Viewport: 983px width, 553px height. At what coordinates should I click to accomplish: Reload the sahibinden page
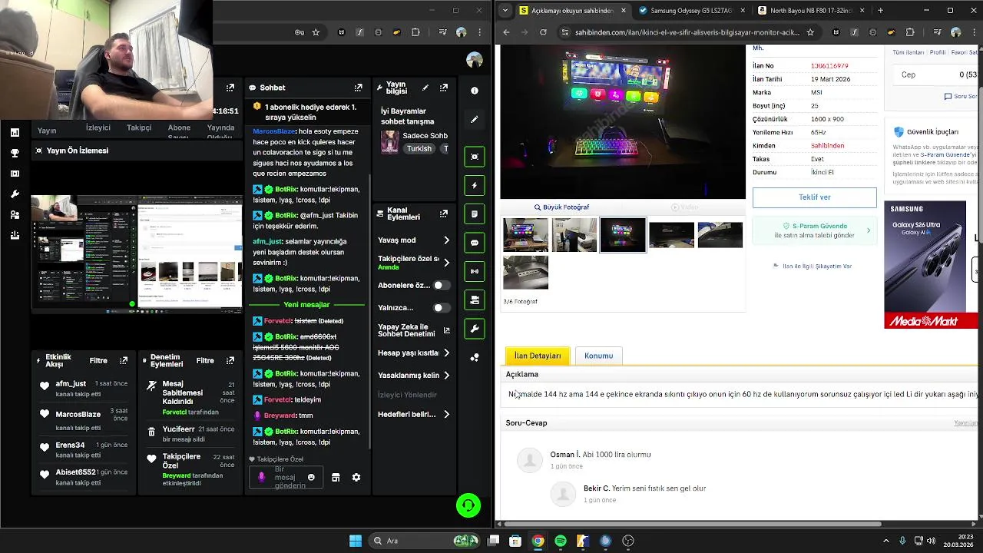click(543, 32)
